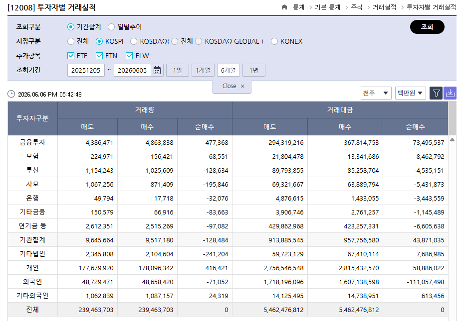The image size is (461, 321).
Task: Click timestamp 2026.06.06 PM 05:42:49
Action: tap(50, 95)
